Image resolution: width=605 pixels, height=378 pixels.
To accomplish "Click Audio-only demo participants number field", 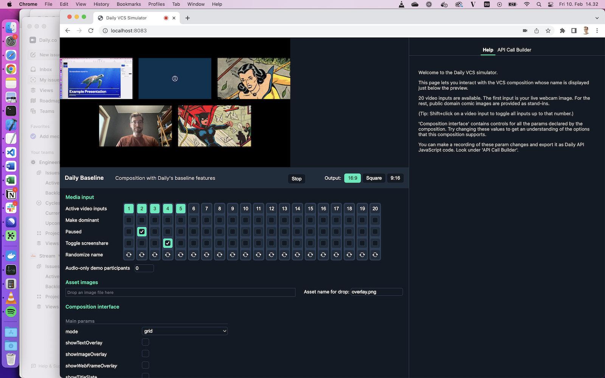I will point(144,268).
